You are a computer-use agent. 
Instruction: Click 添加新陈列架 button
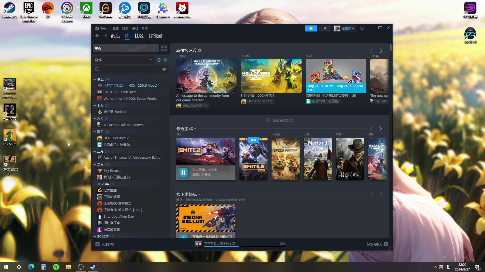pos(280,120)
